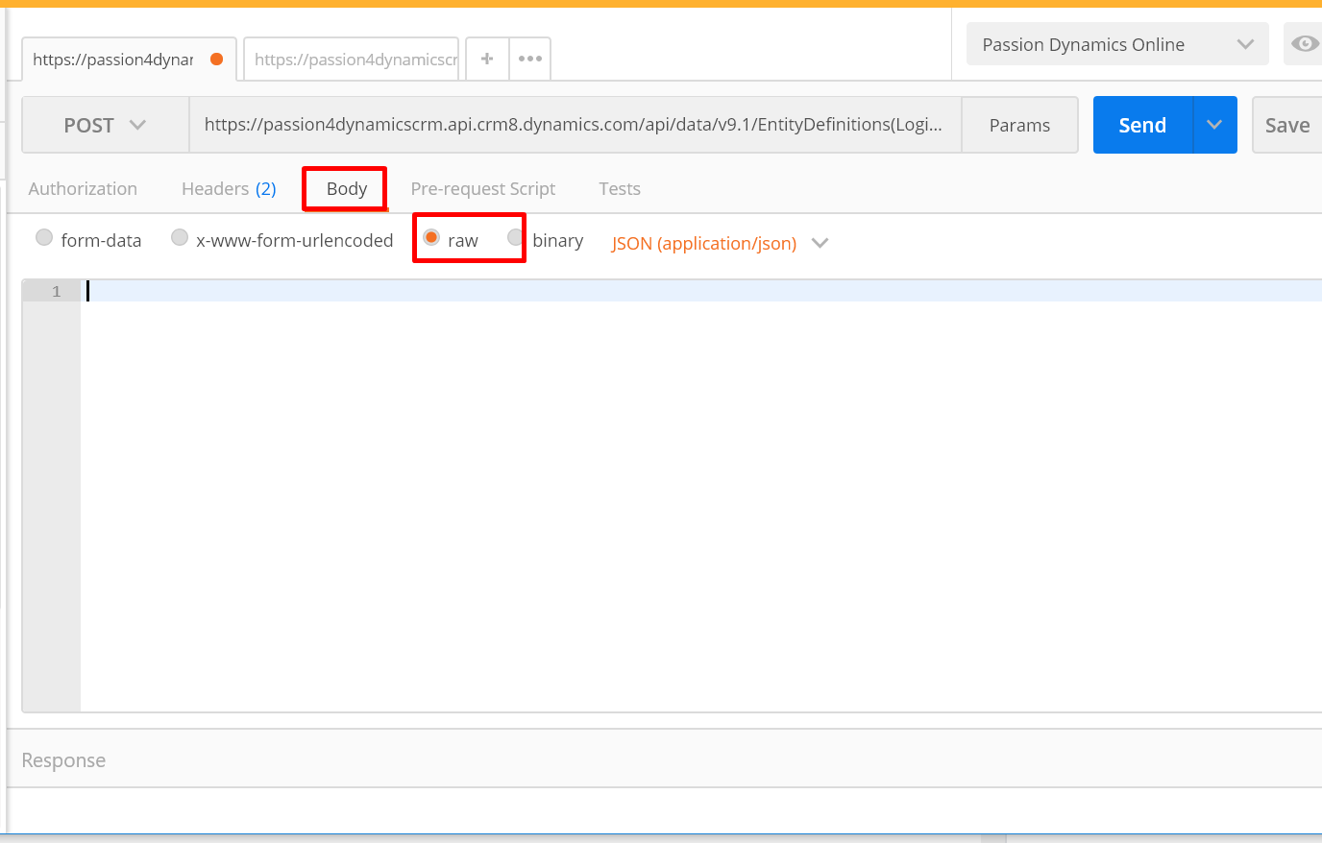Switch to the Body tab

(346, 188)
